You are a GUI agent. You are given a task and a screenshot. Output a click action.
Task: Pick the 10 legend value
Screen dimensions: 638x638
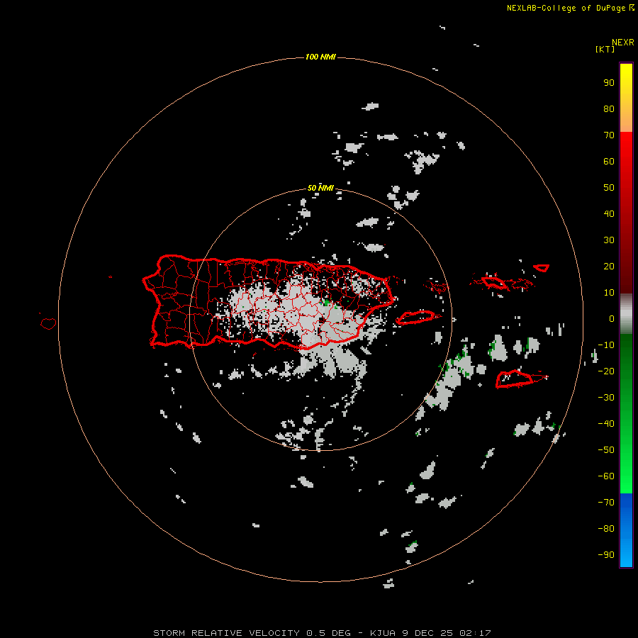pyautogui.click(x=609, y=293)
